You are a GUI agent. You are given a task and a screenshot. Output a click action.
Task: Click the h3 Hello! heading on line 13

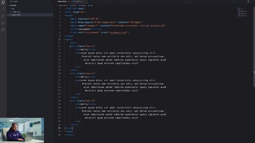86,49
